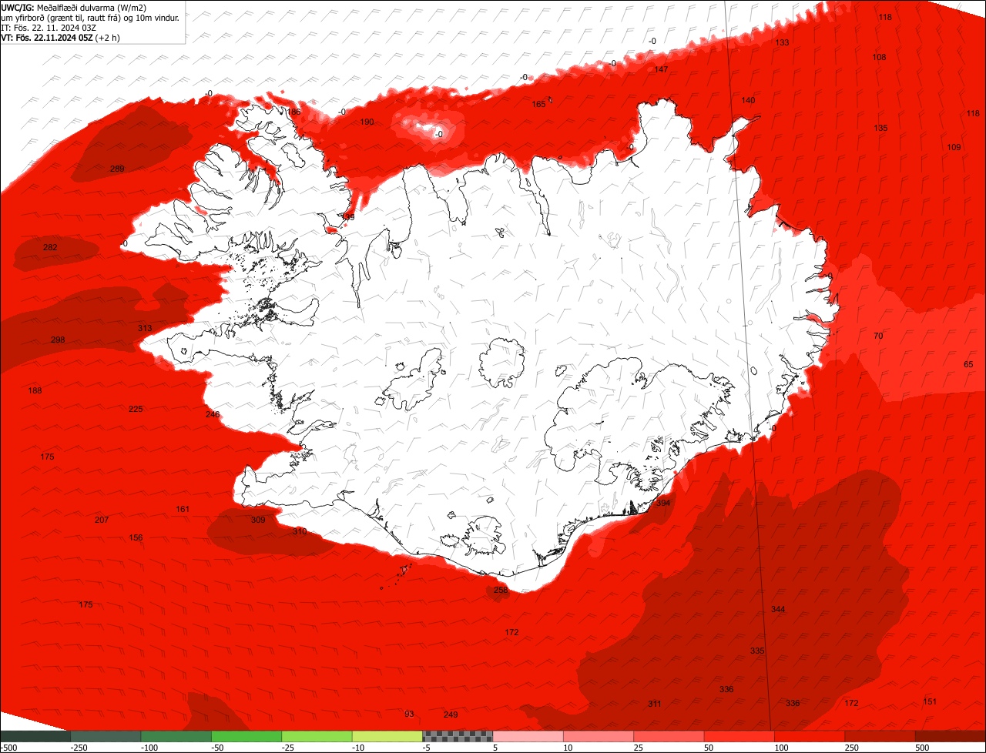986x753 pixels.
Task: Click the 133 value in the northeast
Action: click(x=782, y=42)
